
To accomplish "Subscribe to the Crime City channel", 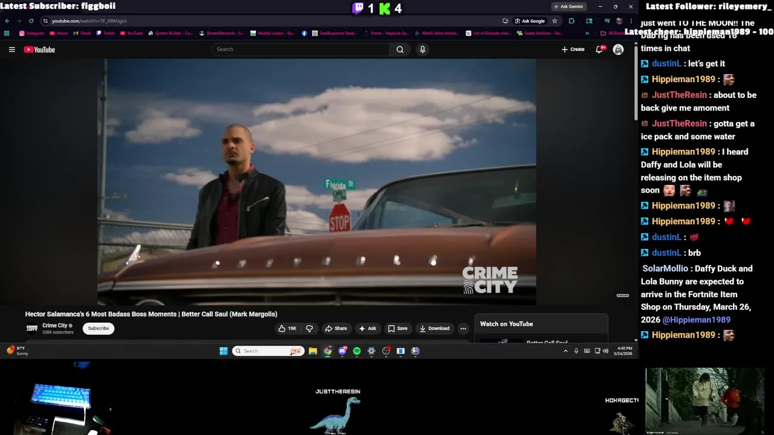I will coord(99,329).
